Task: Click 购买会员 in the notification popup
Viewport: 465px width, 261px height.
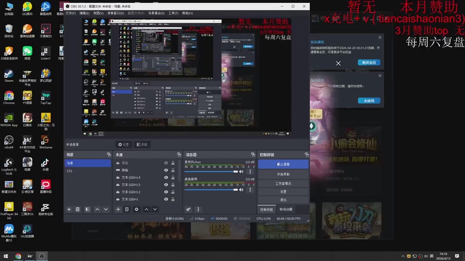Action: coord(369,63)
